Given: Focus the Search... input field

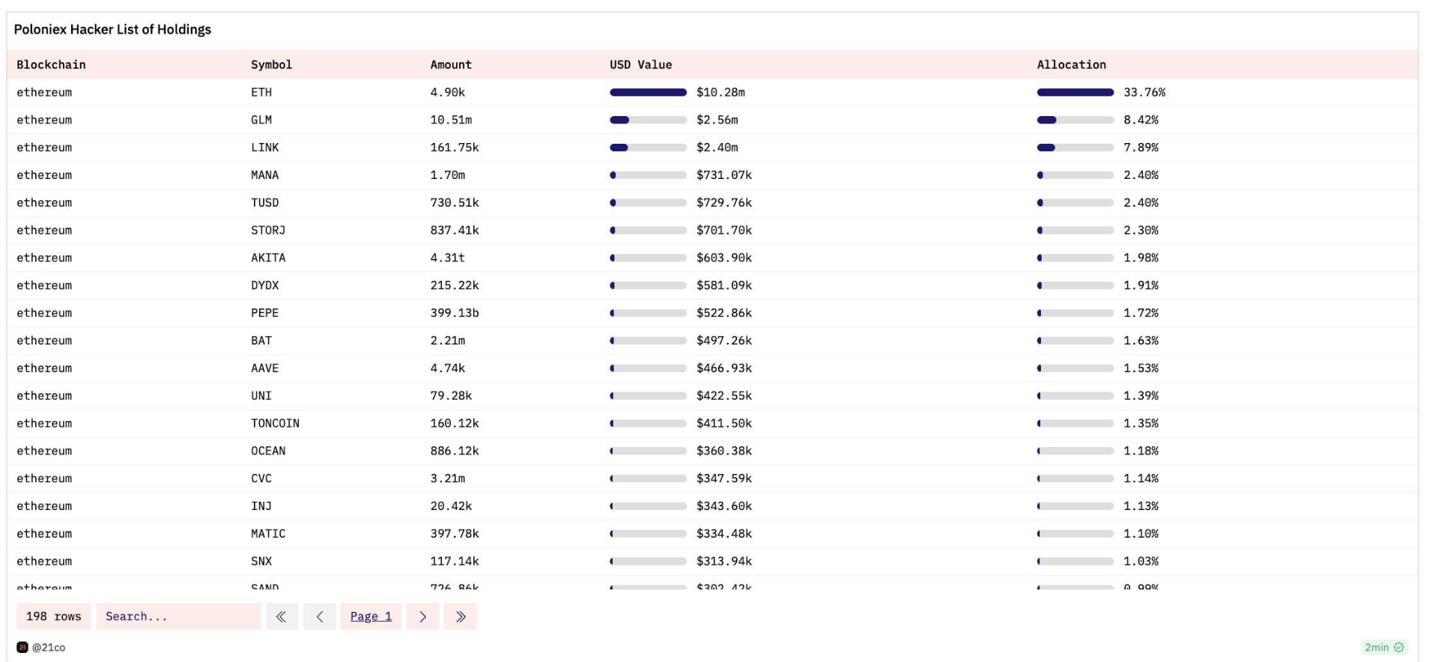Looking at the screenshot, I should 178,616.
